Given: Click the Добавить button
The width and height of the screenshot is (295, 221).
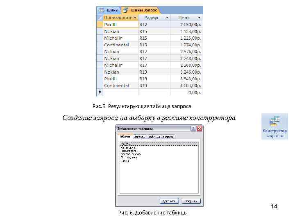Looking at the screenshot, I should coord(169,201).
